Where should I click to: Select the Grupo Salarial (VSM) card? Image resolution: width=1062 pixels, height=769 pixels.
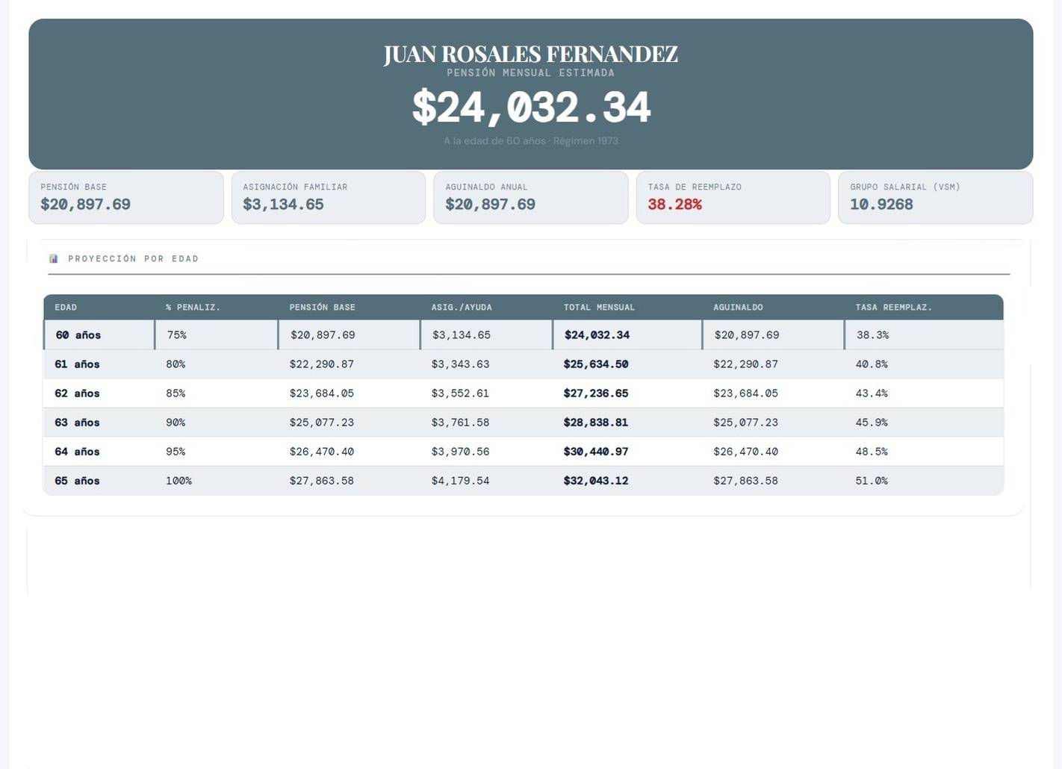tap(936, 198)
